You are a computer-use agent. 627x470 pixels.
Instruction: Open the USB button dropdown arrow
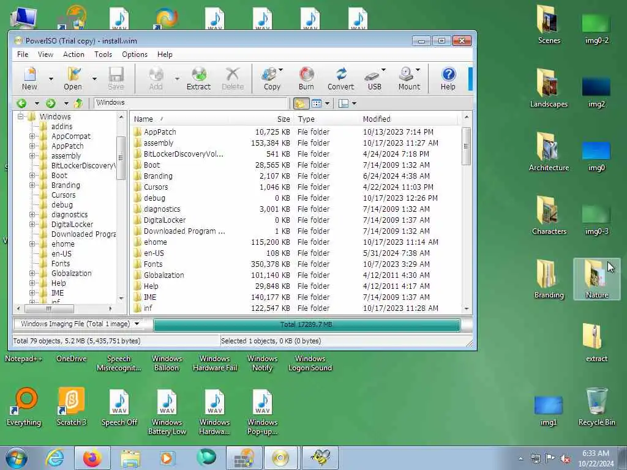(x=383, y=70)
